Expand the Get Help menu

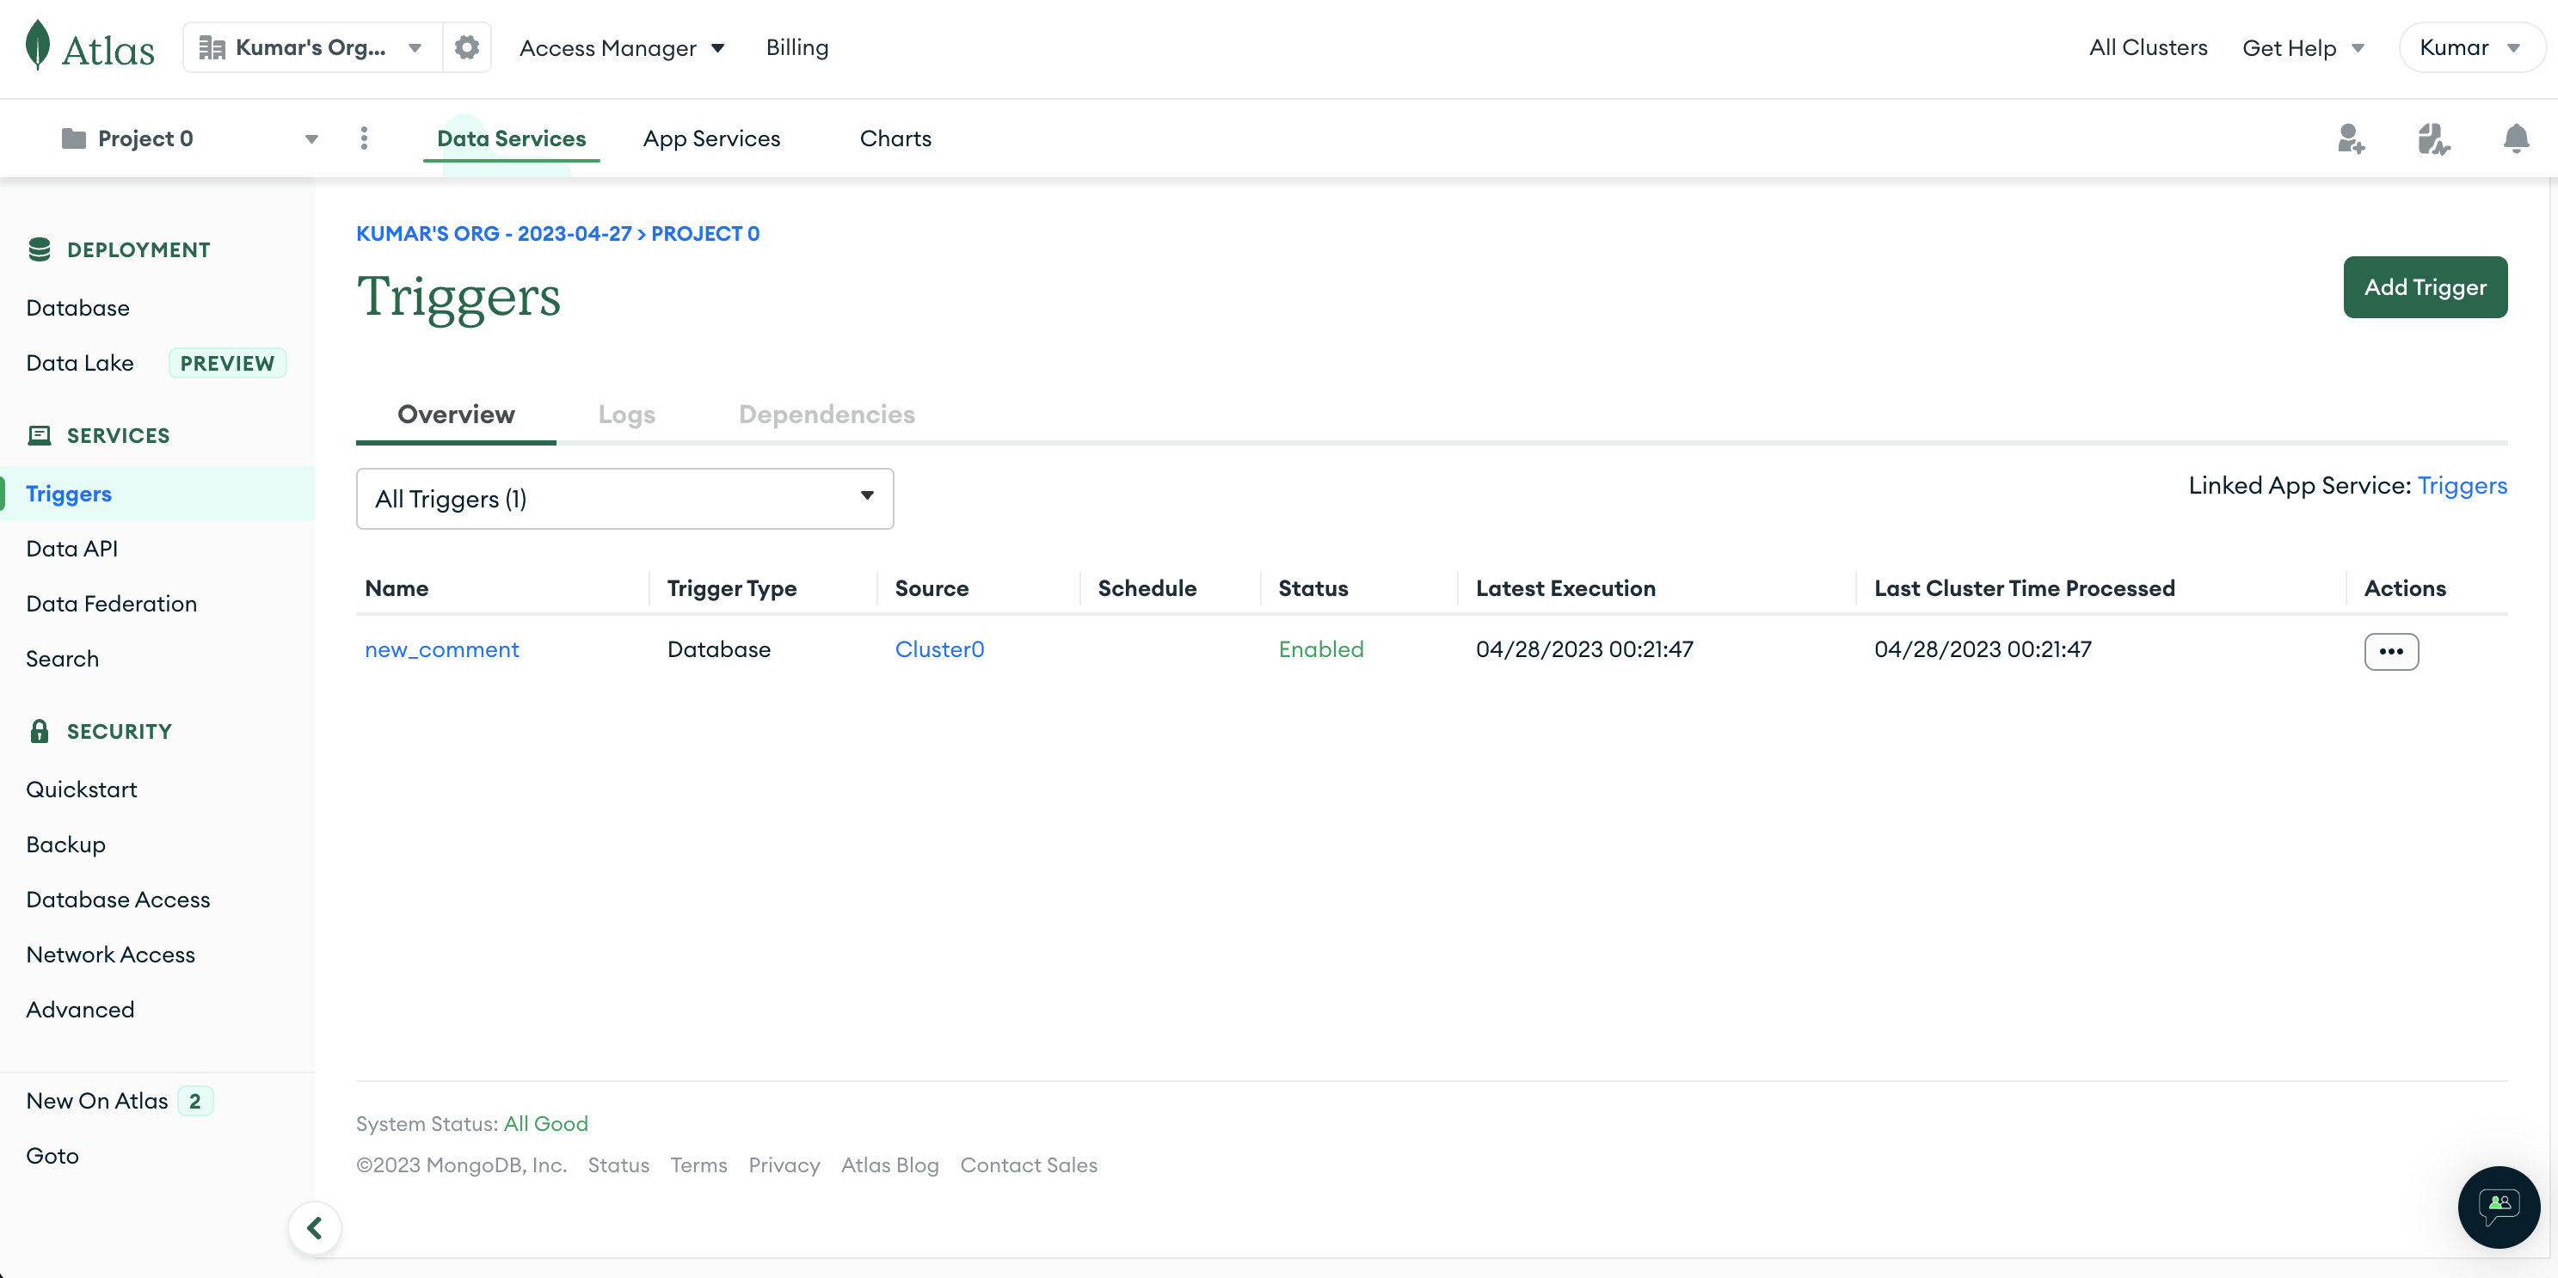(x=2303, y=47)
